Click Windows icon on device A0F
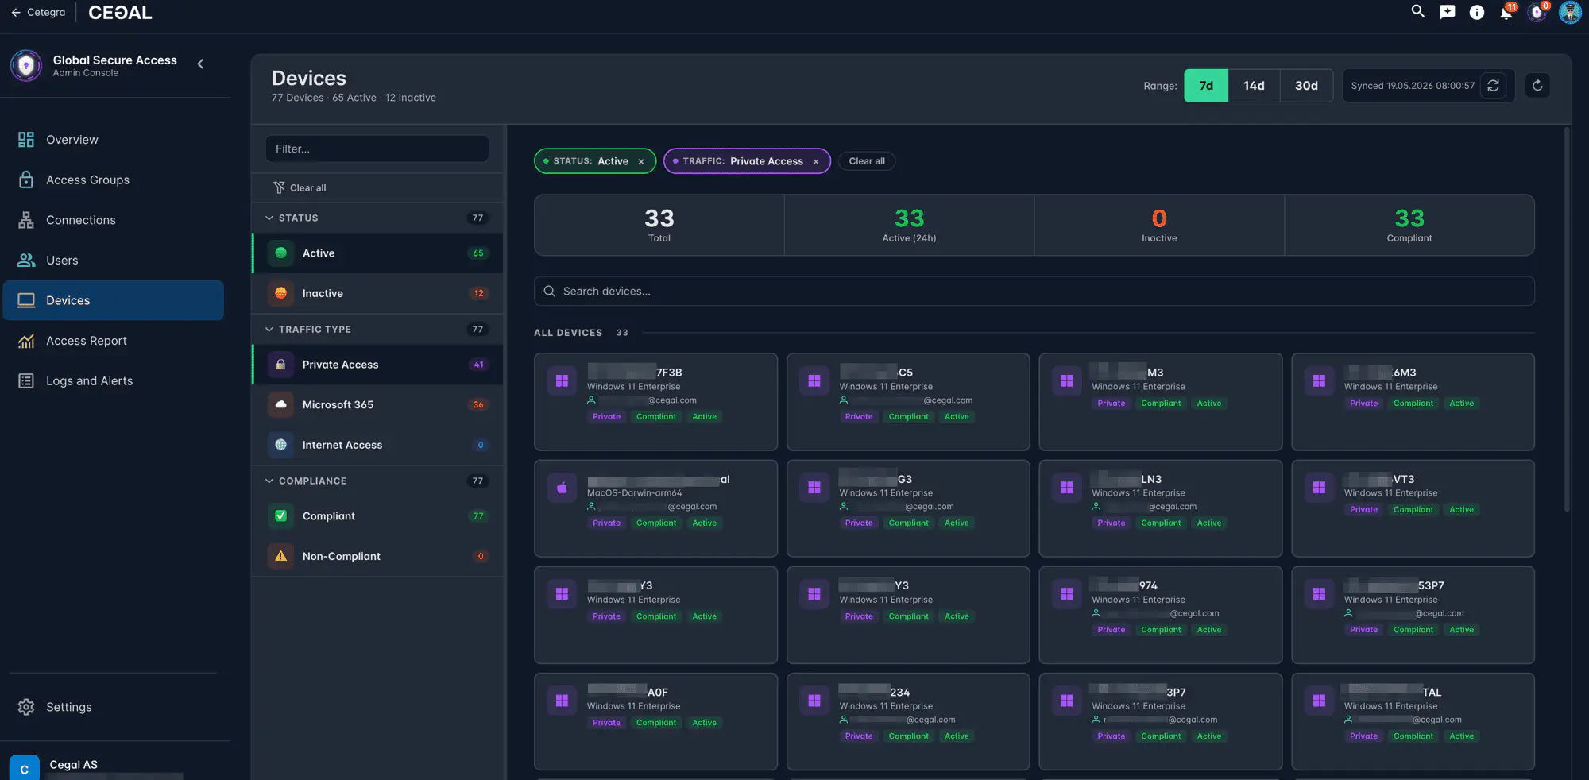Screen dimensions: 1589x780 point(562,701)
